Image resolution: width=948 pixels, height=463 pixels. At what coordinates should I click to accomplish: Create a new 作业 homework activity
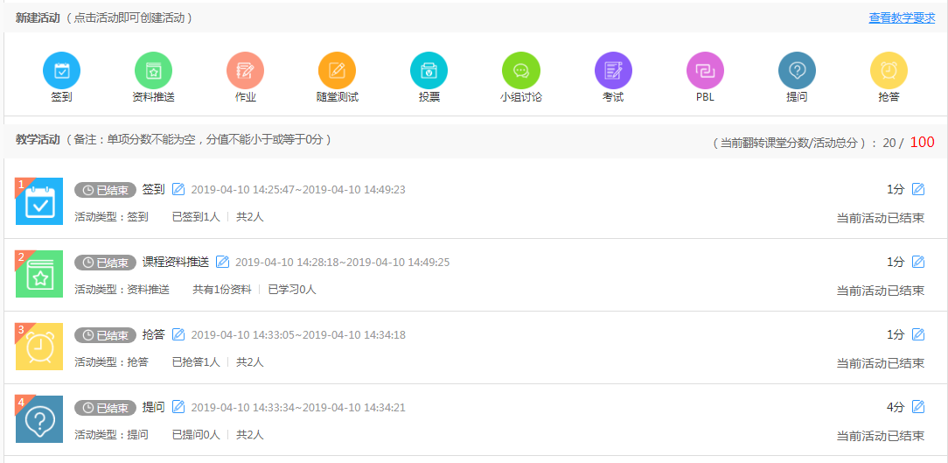(245, 70)
